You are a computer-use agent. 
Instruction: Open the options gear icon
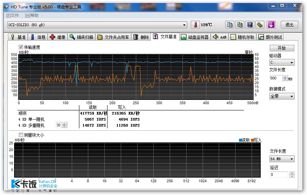pyautogui.click(x=260, y=25)
